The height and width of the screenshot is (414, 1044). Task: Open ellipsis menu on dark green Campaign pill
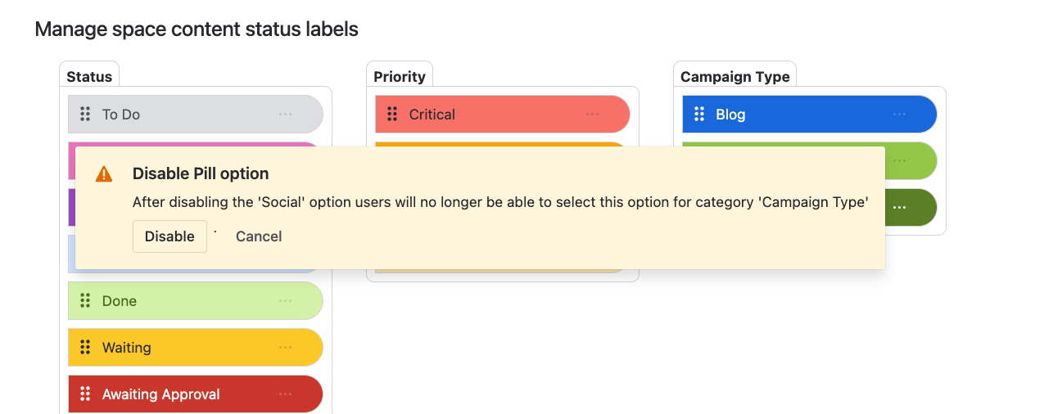(899, 208)
